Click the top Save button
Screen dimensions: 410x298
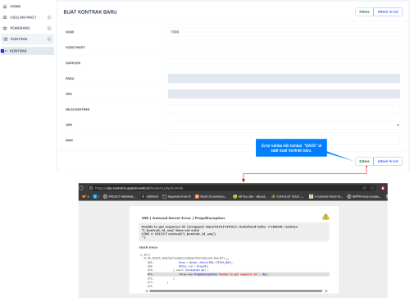click(x=364, y=11)
